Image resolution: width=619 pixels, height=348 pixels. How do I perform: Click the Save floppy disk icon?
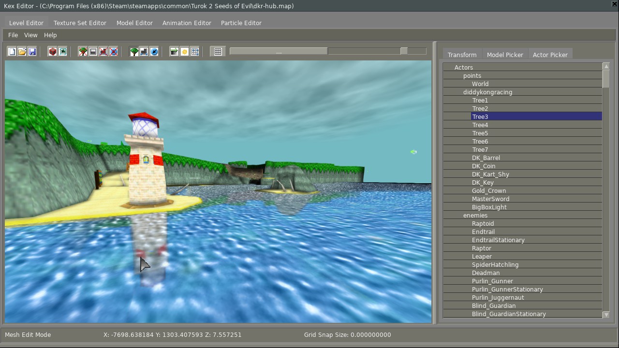tap(32, 52)
